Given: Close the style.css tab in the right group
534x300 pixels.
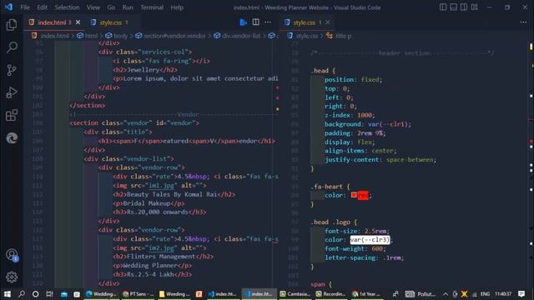Looking at the screenshot, I should point(328,22).
